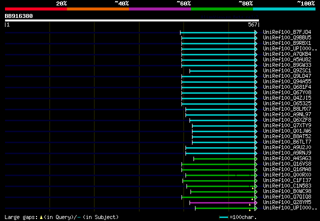Select the UniRef100_Q7QIQ8 label

[287, 197]
